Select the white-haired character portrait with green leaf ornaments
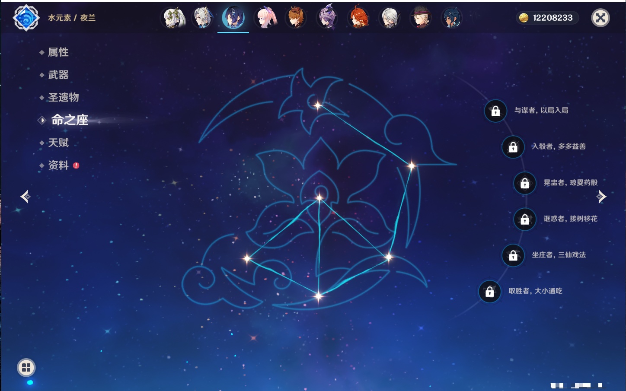Screen dimensions: 626x391 (173, 18)
